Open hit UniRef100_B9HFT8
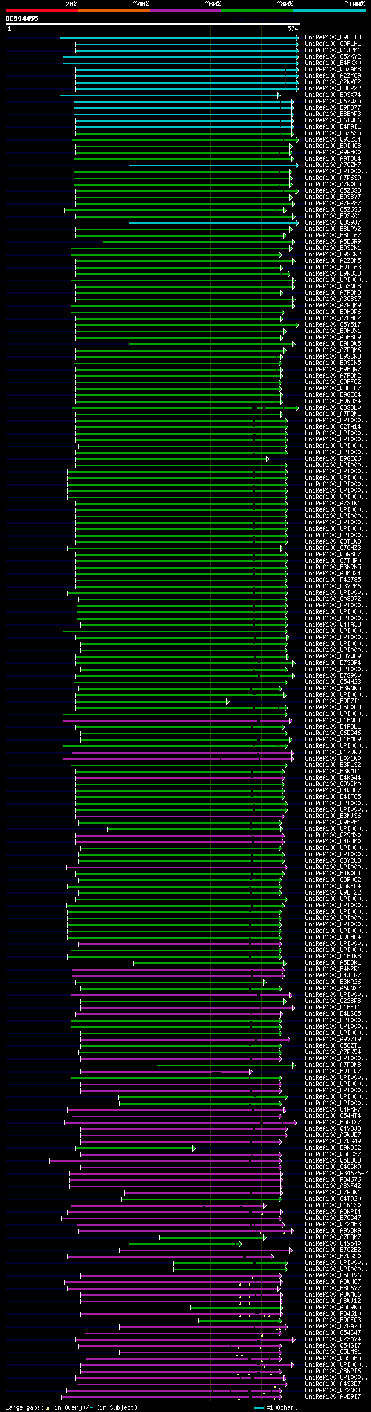This screenshot has width=371, height=1412. [333, 38]
